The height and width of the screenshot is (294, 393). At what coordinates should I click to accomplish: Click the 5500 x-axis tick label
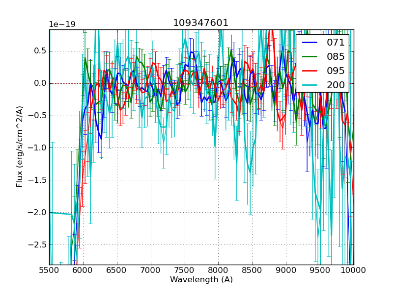[49, 270]
